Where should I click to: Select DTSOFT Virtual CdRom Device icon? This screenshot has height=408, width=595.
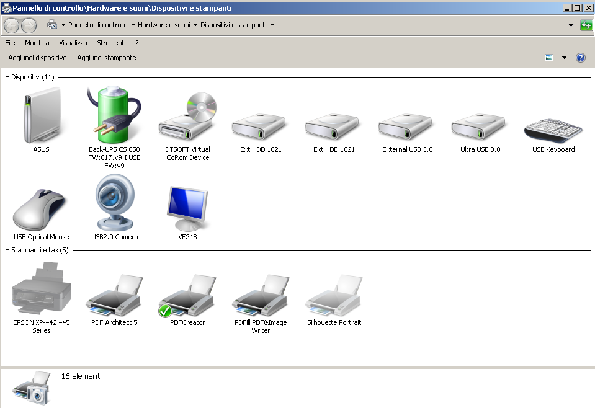[187, 117]
